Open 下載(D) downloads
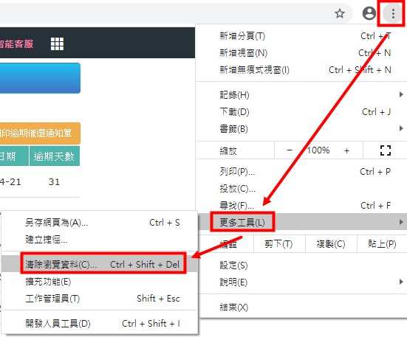The width and height of the screenshot is (407, 337). click(x=301, y=112)
